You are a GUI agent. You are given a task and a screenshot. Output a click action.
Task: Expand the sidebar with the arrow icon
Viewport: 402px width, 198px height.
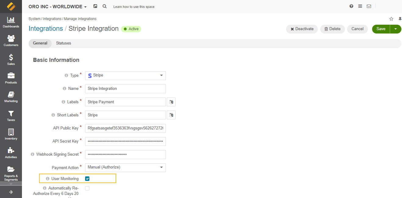(x=11, y=192)
